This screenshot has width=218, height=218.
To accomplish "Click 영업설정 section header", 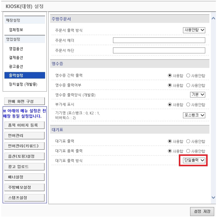I will point(25,39).
